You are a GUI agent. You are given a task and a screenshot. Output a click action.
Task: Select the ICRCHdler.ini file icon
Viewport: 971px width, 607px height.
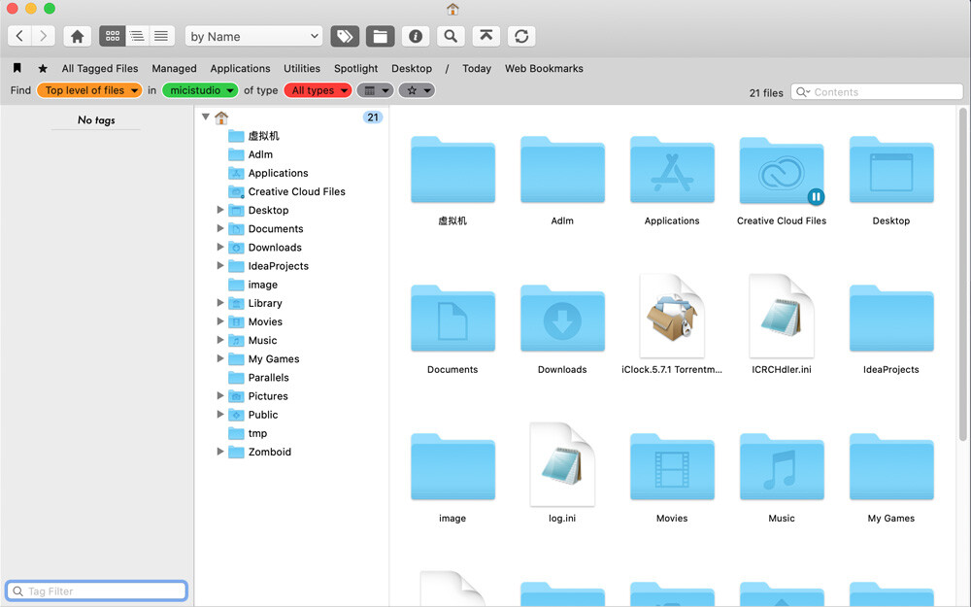click(782, 316)
